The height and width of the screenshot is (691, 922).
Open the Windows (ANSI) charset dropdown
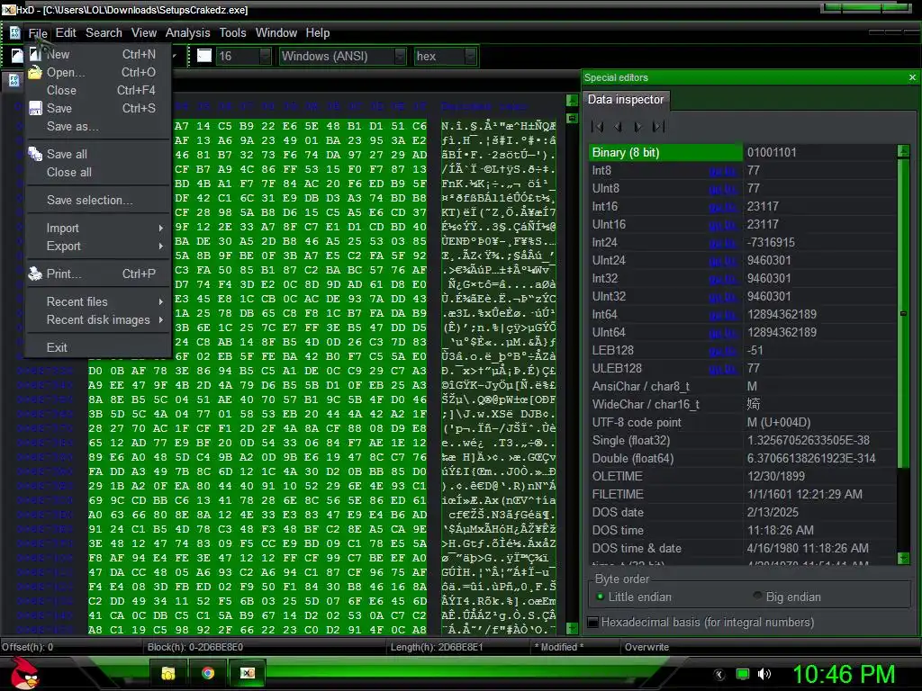[x=401, y=57]
